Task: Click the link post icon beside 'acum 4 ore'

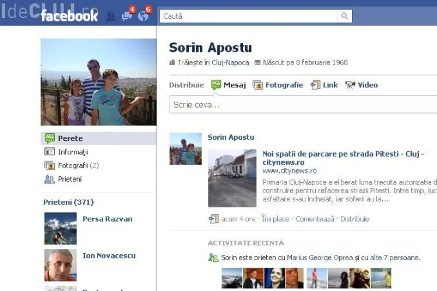Action: pyautogui.click(x=213, y=219)
